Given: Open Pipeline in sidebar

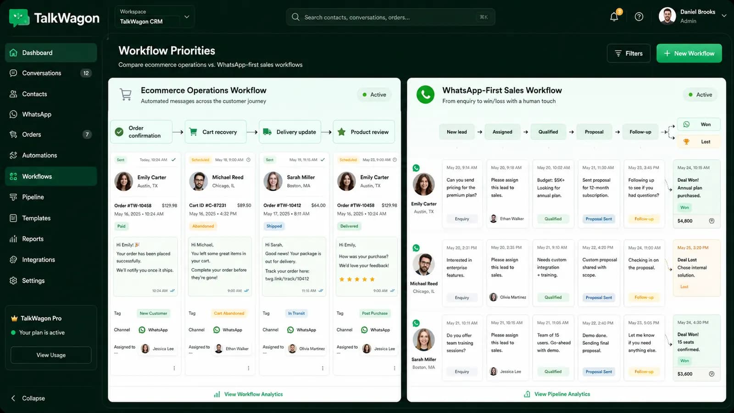Looking at the screenshot, I should (51, 197).
